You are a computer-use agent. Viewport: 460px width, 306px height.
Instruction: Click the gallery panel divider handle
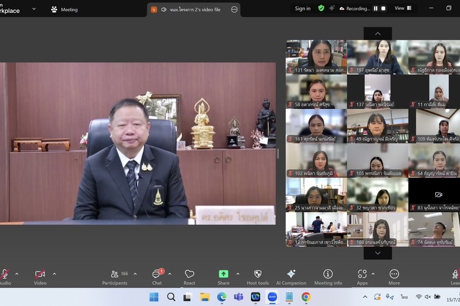pos(278,153)
